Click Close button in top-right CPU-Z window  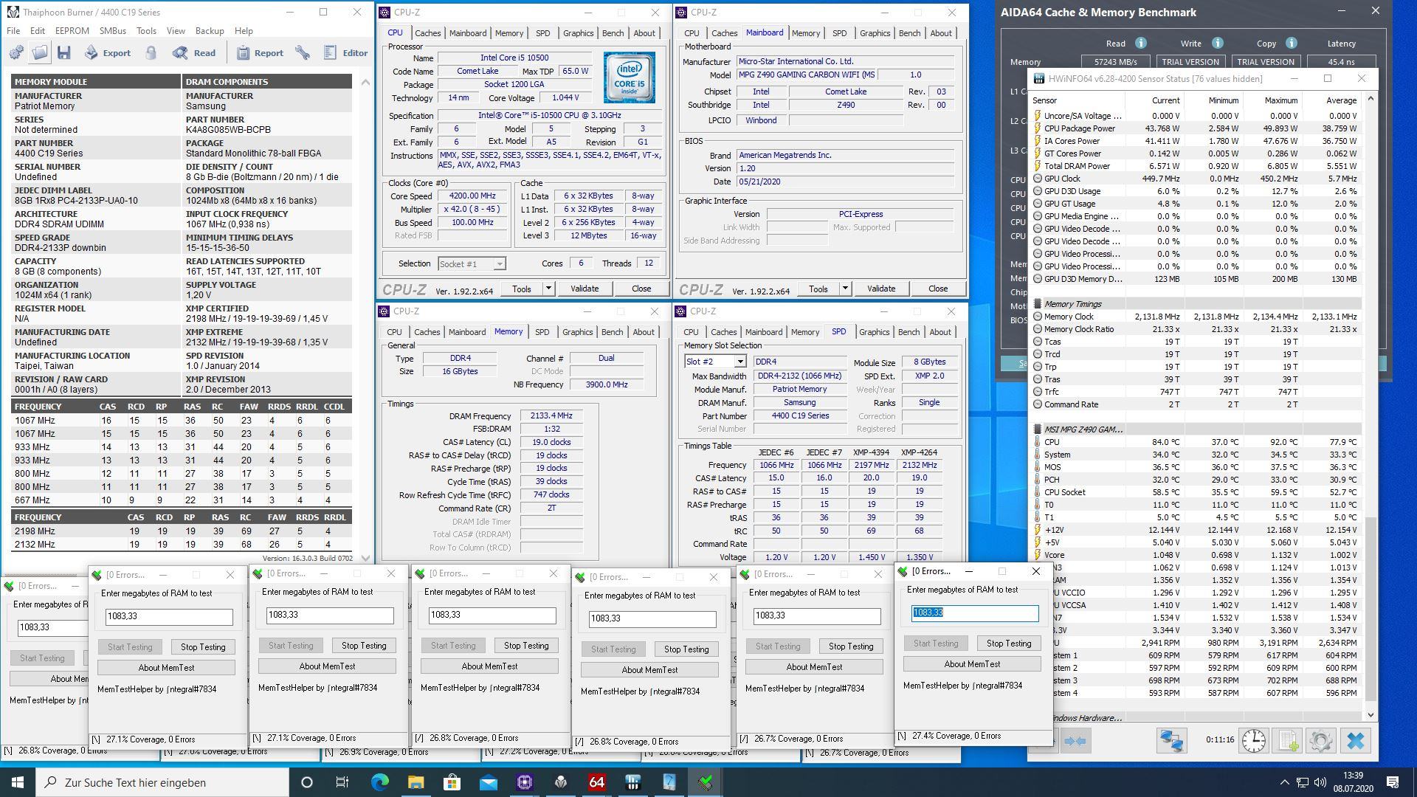click(938, 289)
